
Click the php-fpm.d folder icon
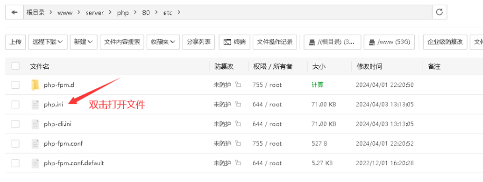(35, 85)
